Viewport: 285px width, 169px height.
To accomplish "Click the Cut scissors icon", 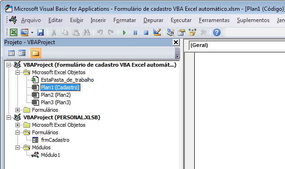I will point(54,32).
